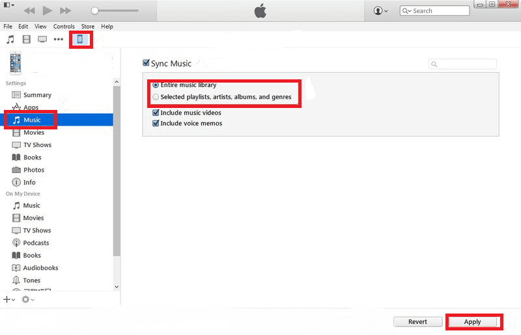Open the mini-player view dropdown at top-left
Screen dimensions: 521x335
point(9,5)
